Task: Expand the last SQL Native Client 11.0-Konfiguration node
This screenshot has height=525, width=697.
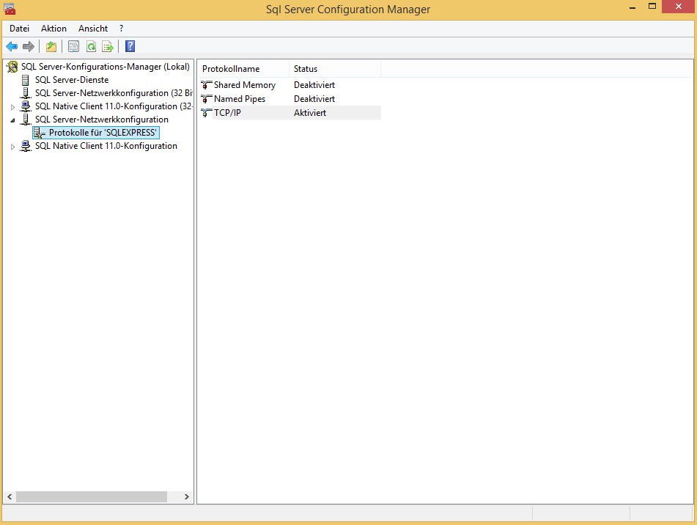Action: 12,146
